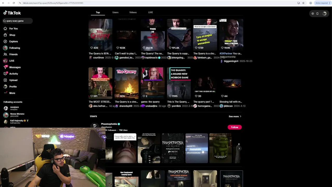Click the #2KPartner hashtag caption
The image size is (332, 187).
pos(226,54)
